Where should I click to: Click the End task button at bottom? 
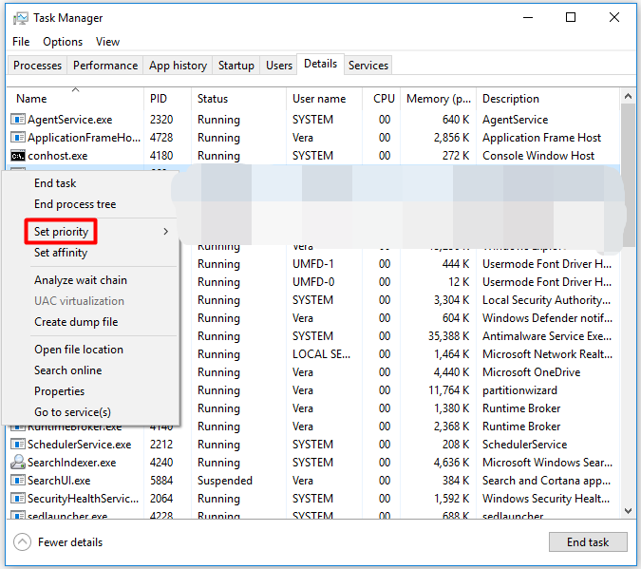coord(588,542)
